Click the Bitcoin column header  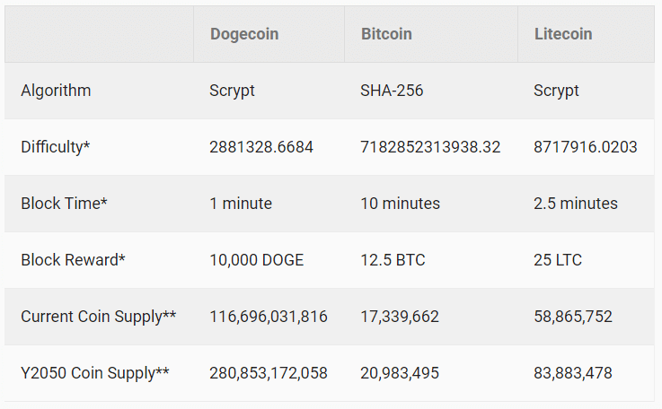point(386,34)
